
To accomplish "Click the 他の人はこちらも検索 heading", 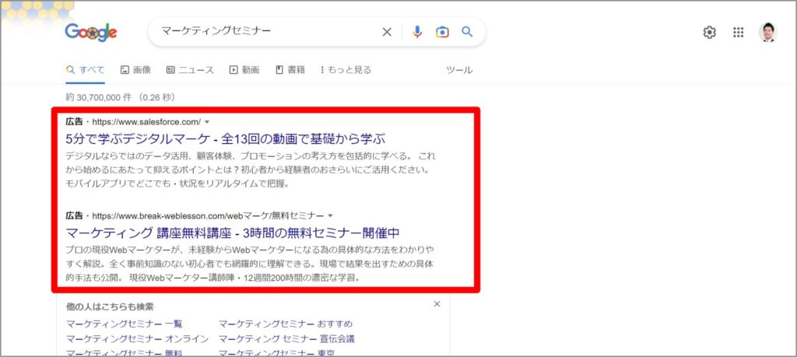I will pos(110,306).
